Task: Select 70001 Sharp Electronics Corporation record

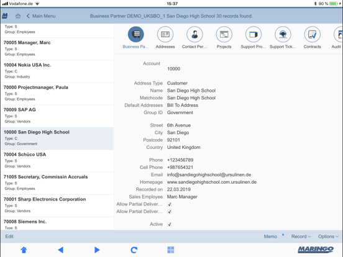Action: point(57,205)
